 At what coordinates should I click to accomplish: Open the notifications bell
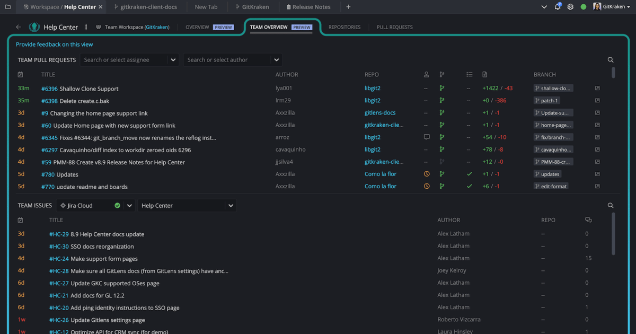point(558,7)
